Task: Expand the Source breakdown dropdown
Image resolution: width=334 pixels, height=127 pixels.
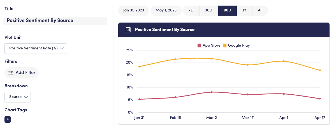Action: coord(18,97)
